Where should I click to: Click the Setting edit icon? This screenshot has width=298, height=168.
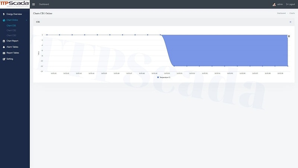tap(4, 59)
